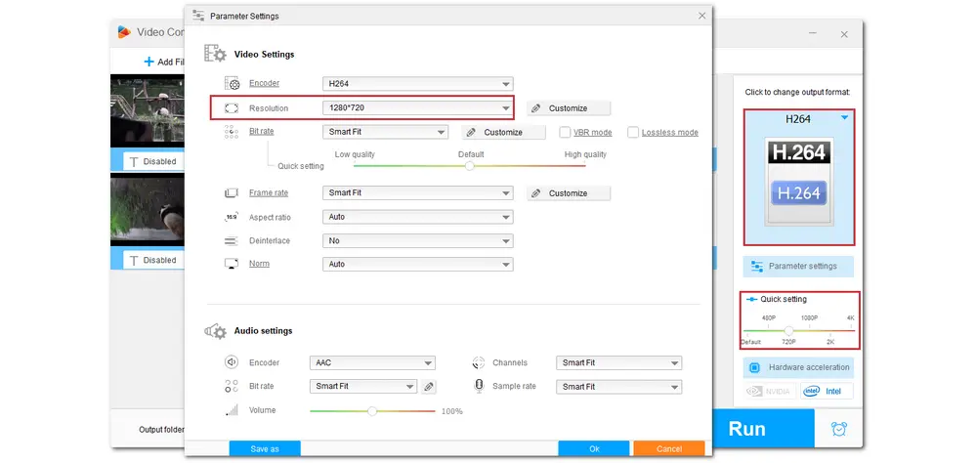The height and width of the screenshot is (463, 977).
Task: Click the Audio settings header icon
Action: coord(215,331)
